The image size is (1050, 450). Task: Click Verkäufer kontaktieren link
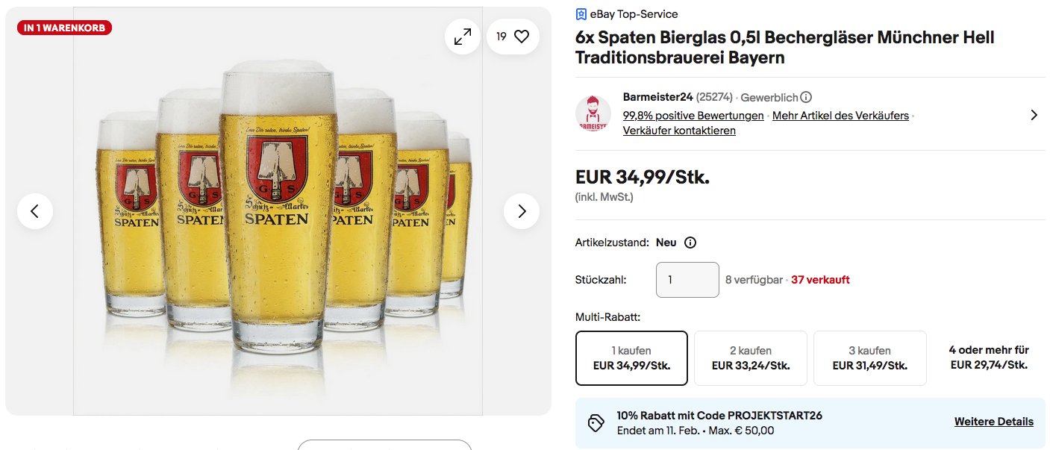pos(679,131)
